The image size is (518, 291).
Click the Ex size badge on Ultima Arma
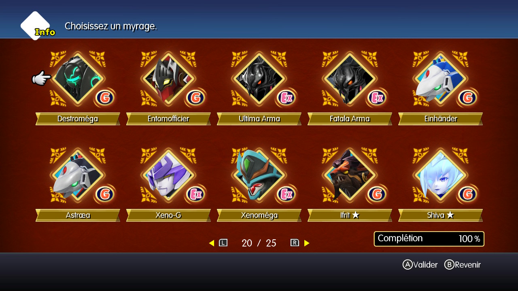point(287,98)
